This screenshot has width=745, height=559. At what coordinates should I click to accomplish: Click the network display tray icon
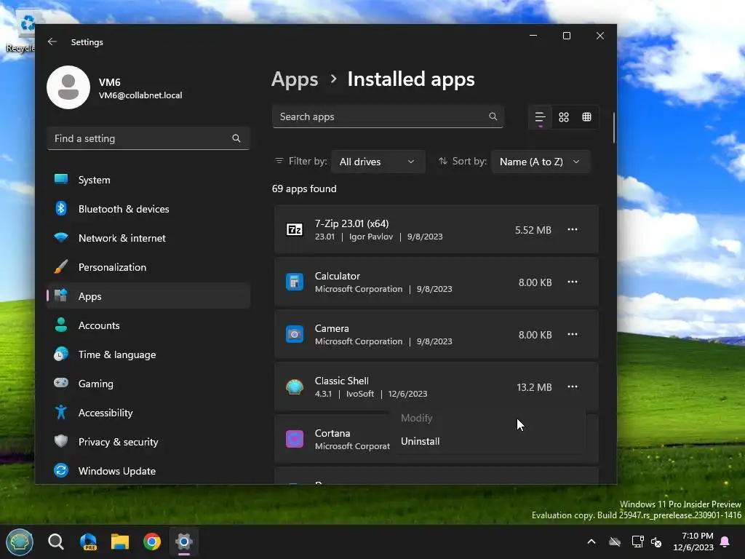tap(637, 542)
